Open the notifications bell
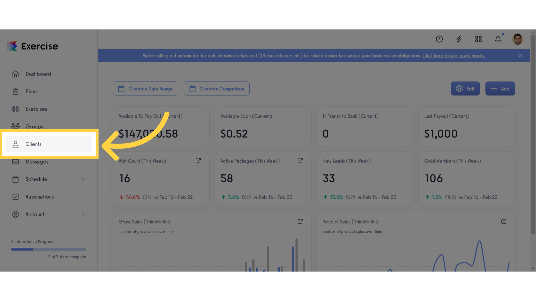The height and width of the screenshot is (301, 536). 498,39
